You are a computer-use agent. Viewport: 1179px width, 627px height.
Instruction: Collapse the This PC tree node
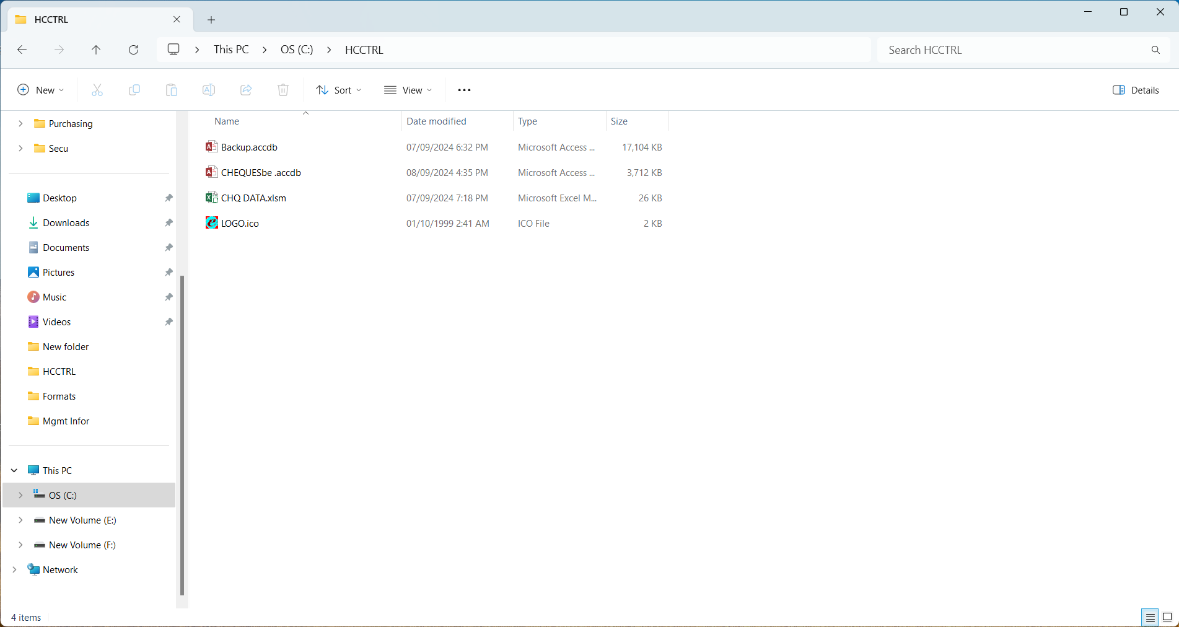[14, 471]
